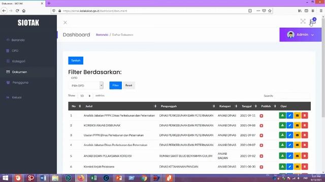Viewport: 325px width, 182px height.
Task: Delete KOREKSI ANJAB DISBUNAK document
Action: tap(305, 125)
